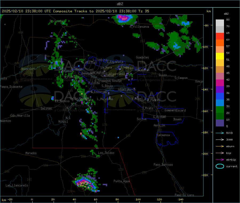Click the Agua_Toro map label

tap(29, 69)
